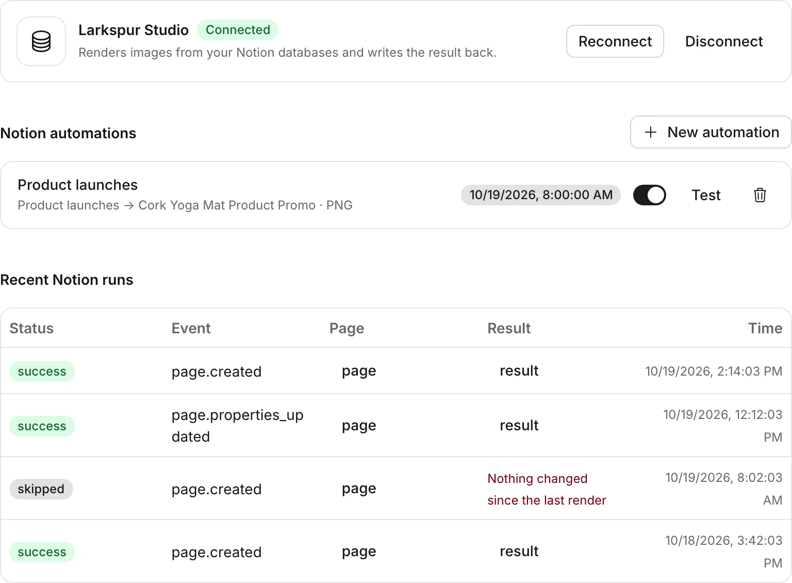Click the 10/19/2026, 8:02:03 AM run time

pyautogui.click(x=724, y=489)
